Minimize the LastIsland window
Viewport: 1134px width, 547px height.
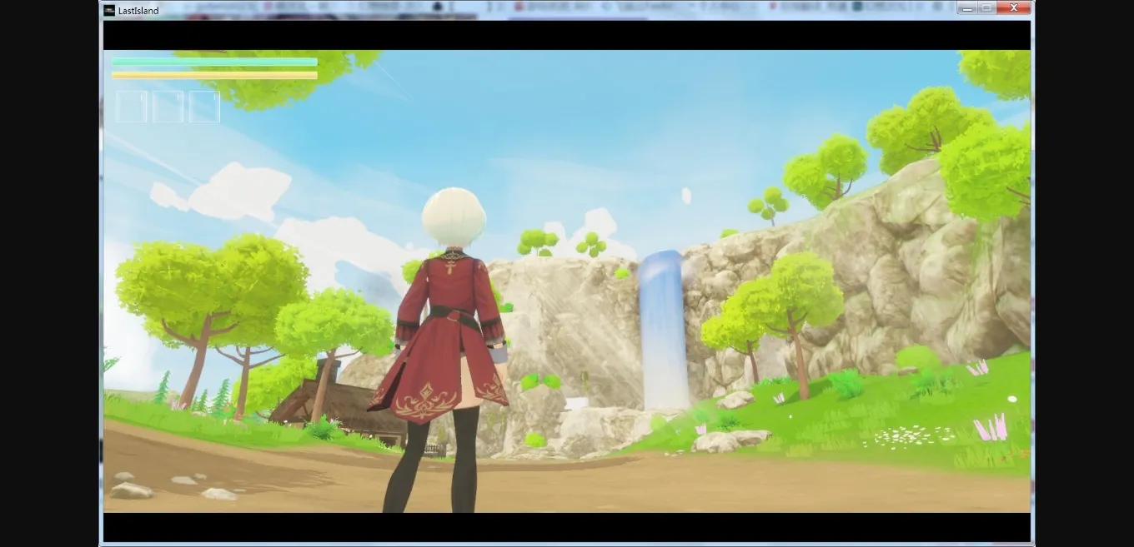tap(968, 7)
